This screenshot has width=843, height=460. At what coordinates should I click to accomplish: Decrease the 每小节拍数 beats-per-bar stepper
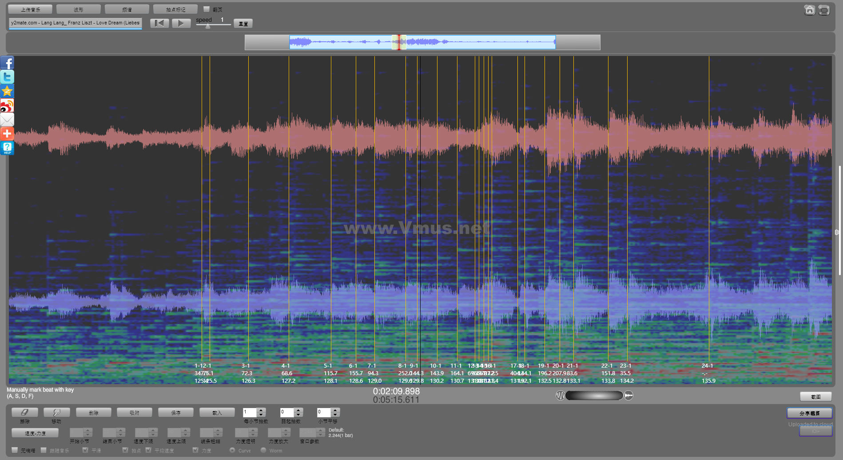261,415
